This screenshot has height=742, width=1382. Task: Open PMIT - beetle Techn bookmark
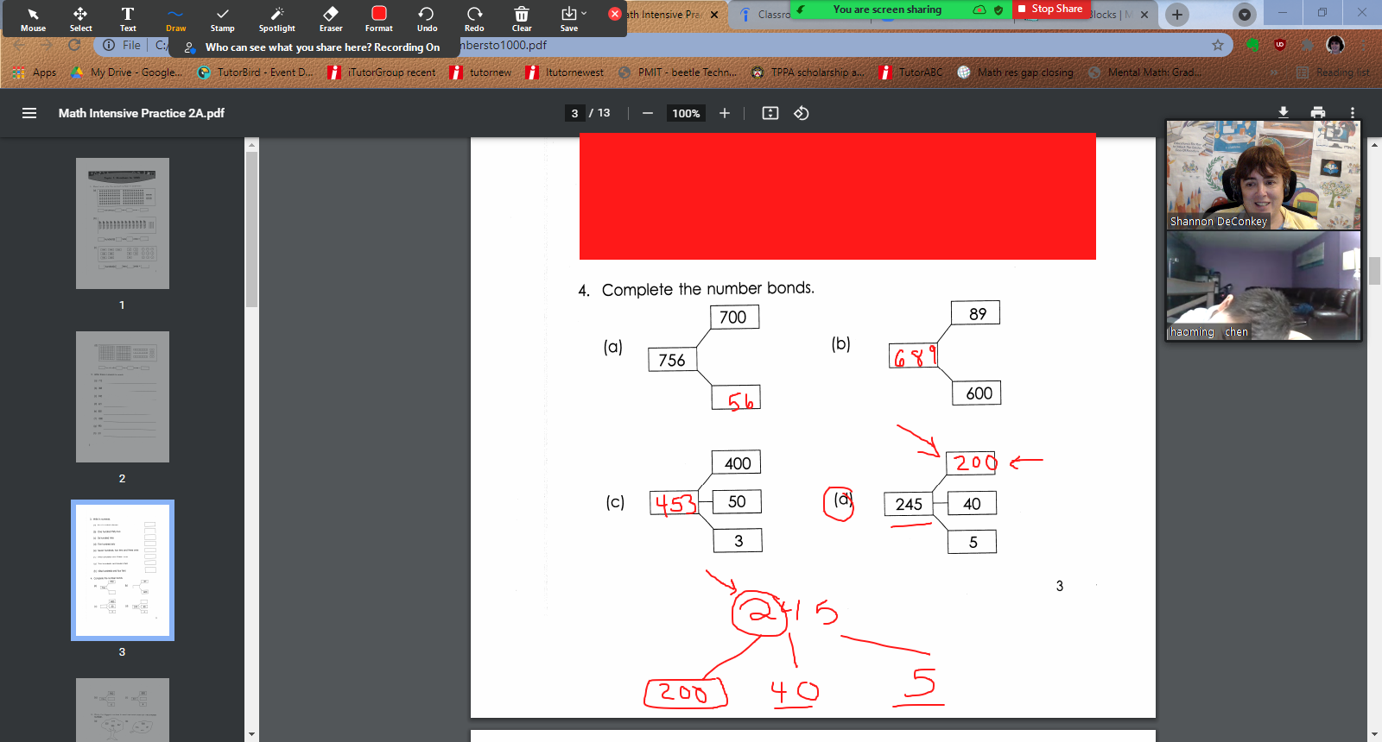click(x=678, y=72)
